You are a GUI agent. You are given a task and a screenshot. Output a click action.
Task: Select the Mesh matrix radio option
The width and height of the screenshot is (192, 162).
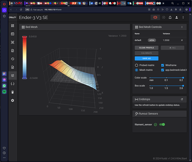tap(136, 70)
